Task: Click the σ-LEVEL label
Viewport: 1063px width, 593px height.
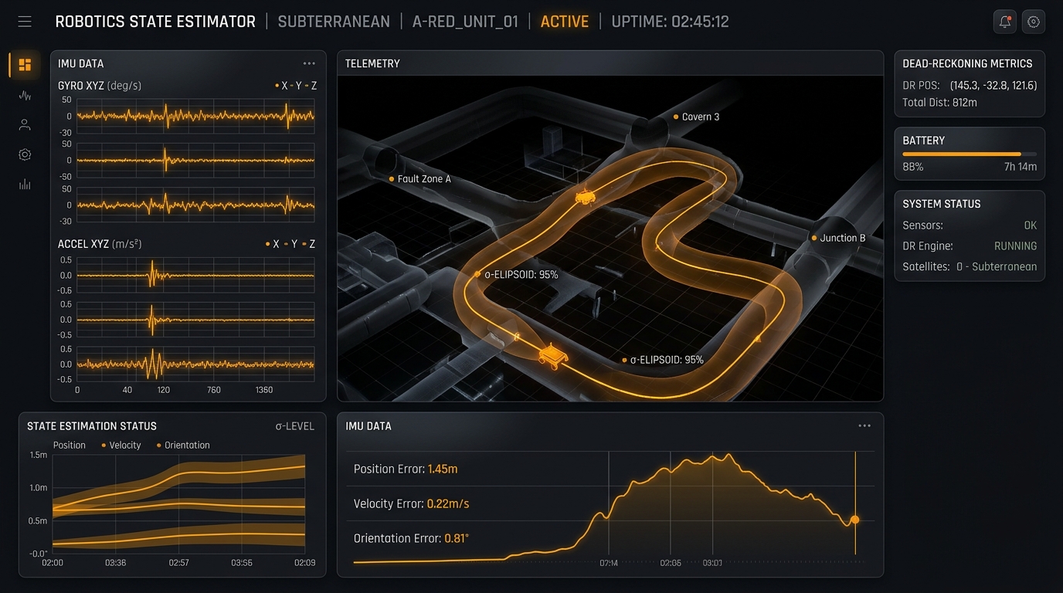Action: [x=294, y=426]
